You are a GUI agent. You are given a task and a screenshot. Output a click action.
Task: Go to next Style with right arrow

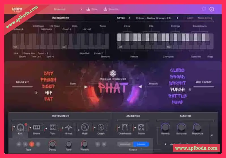point(177,18)
